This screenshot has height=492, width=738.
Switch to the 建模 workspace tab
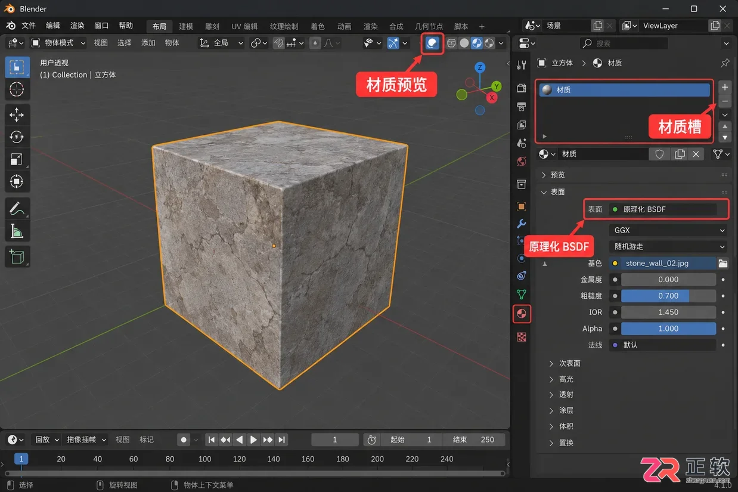click(x=186, y=26)
